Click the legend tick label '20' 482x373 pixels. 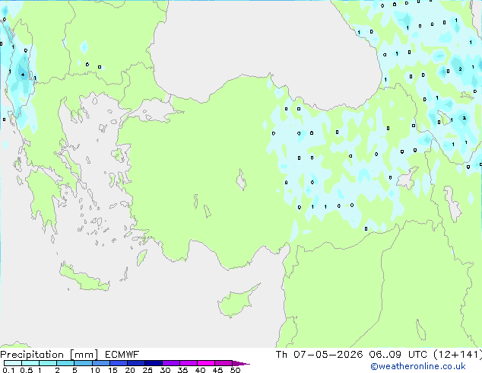pos(130,370)
